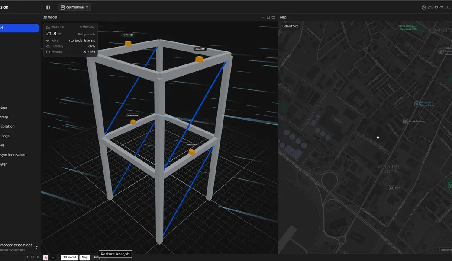Click the v1.24.0 version label
452x261 pixels.
(32, 257)
